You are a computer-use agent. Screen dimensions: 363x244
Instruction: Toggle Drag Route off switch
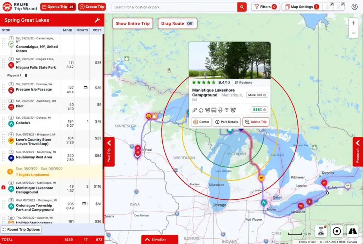pos(190,23)
